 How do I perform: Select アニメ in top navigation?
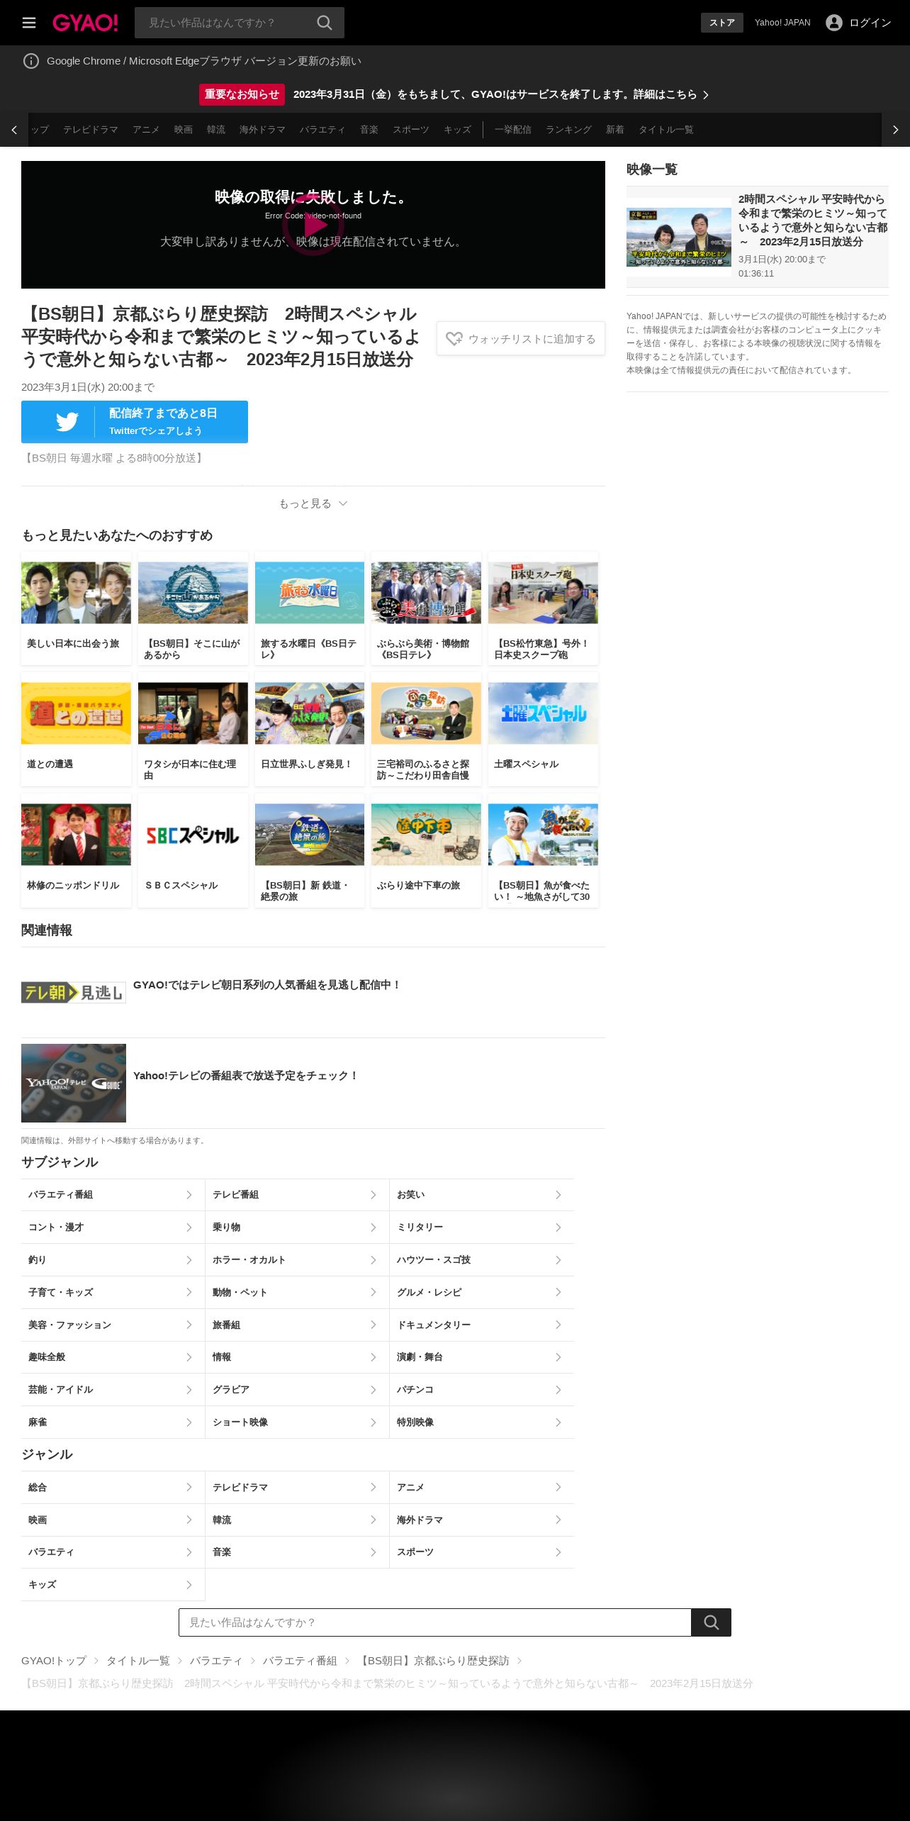(146, 130)
